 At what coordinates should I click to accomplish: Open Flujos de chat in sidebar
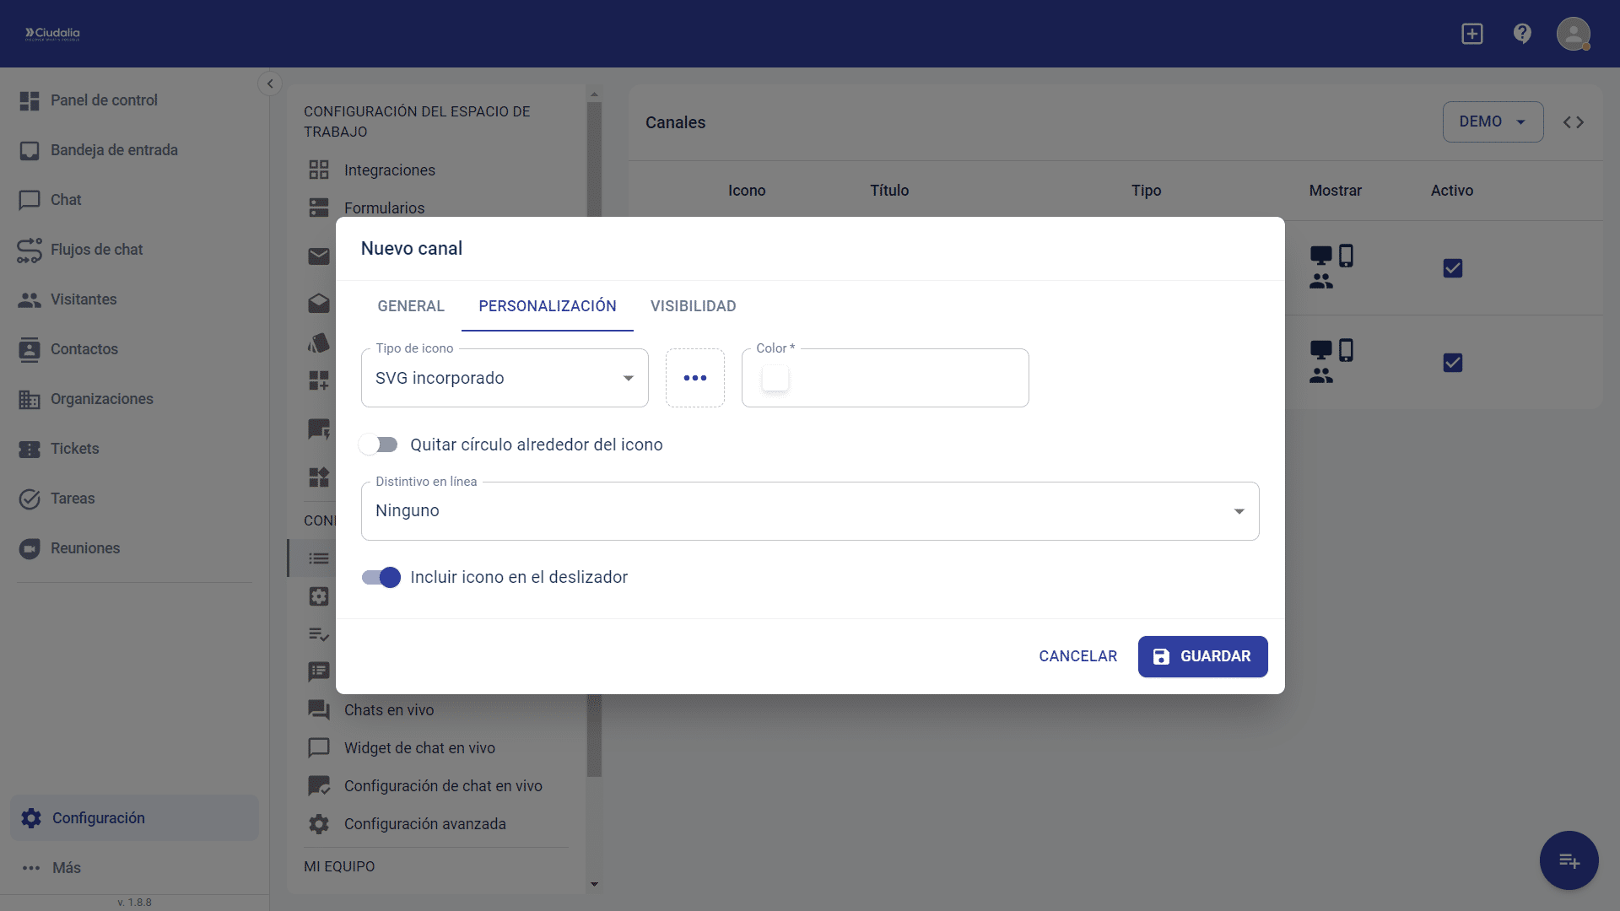[96, 250]
